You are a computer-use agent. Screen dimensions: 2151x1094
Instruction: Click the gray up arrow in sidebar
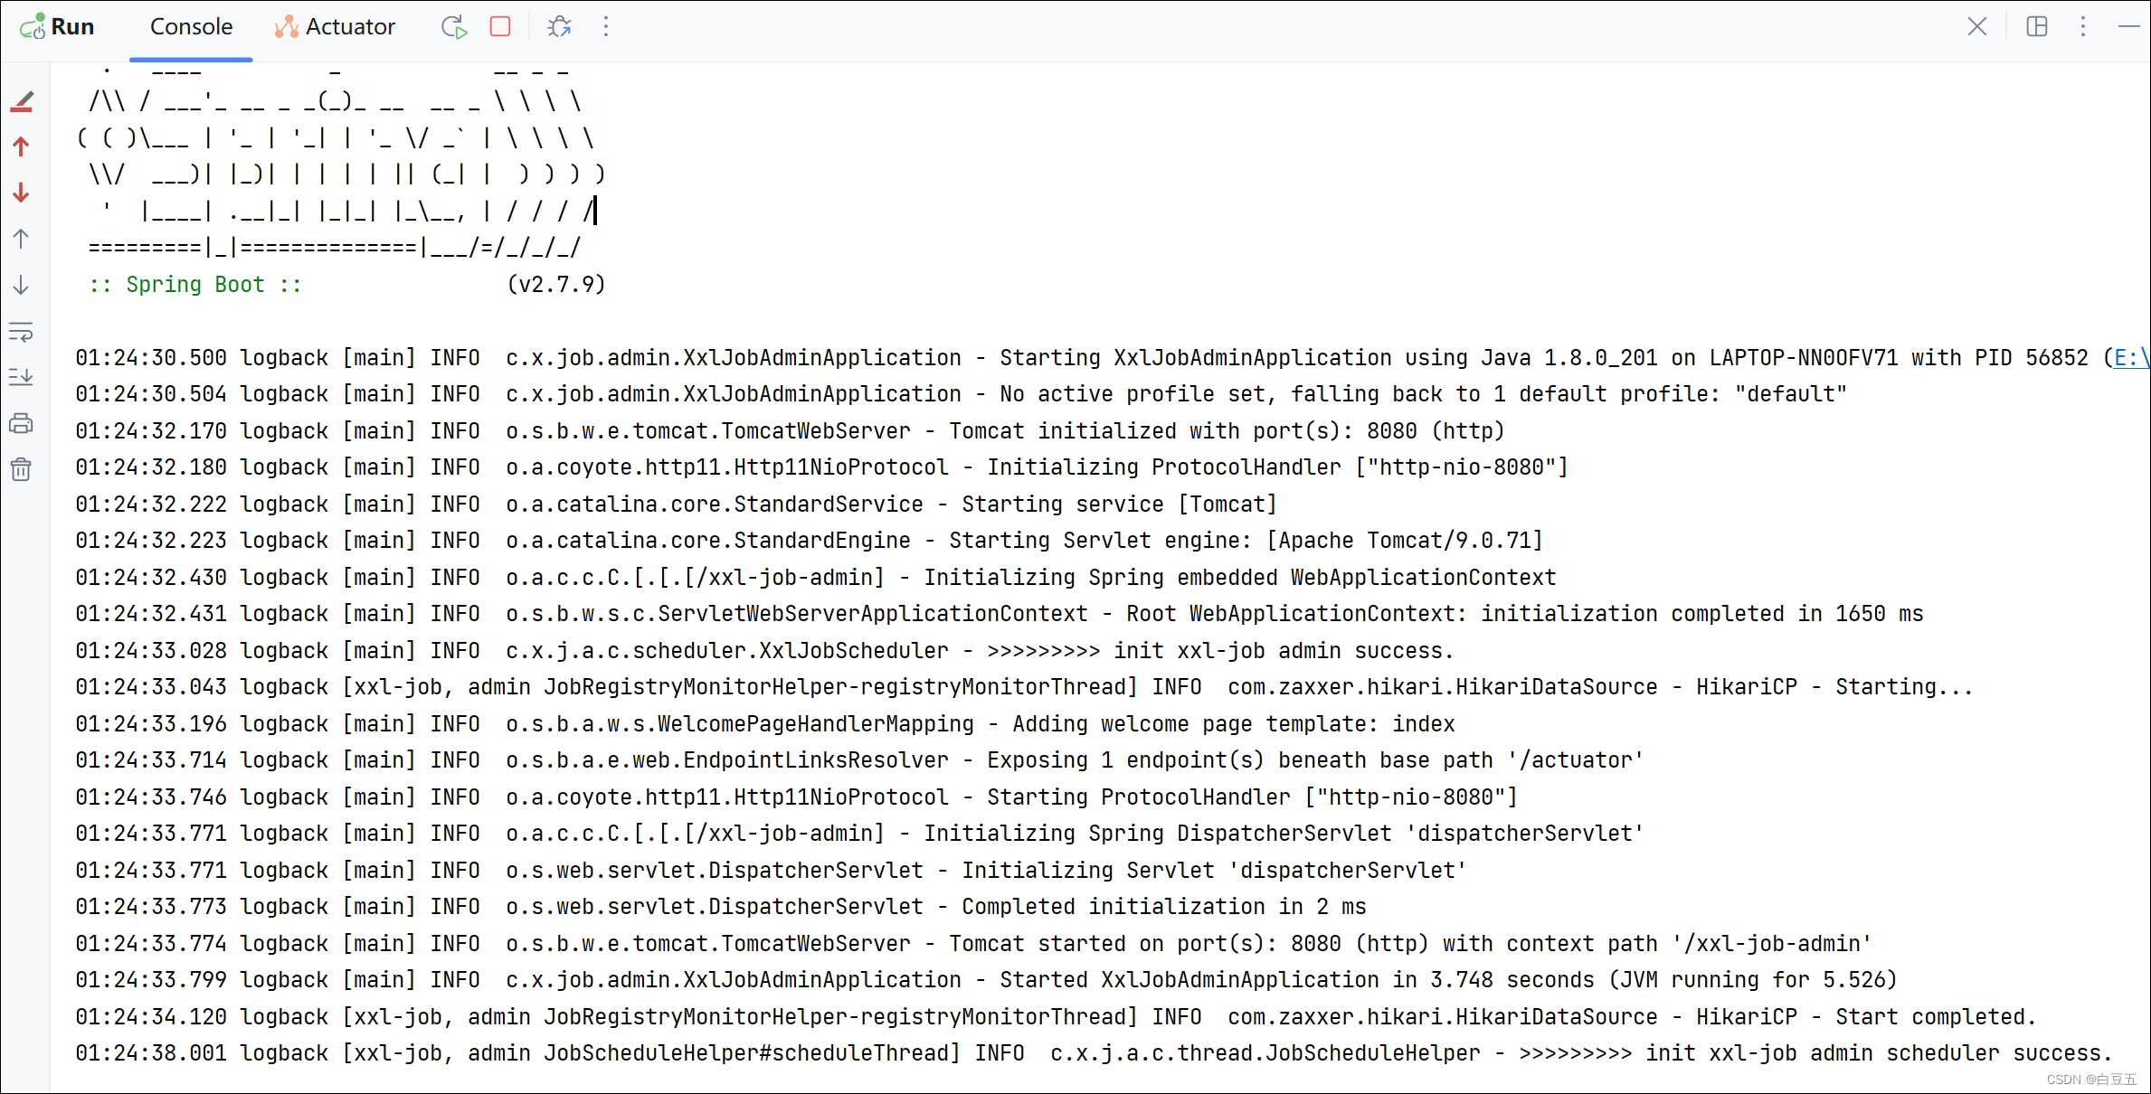pyautogui.click(x=22, y=239)
